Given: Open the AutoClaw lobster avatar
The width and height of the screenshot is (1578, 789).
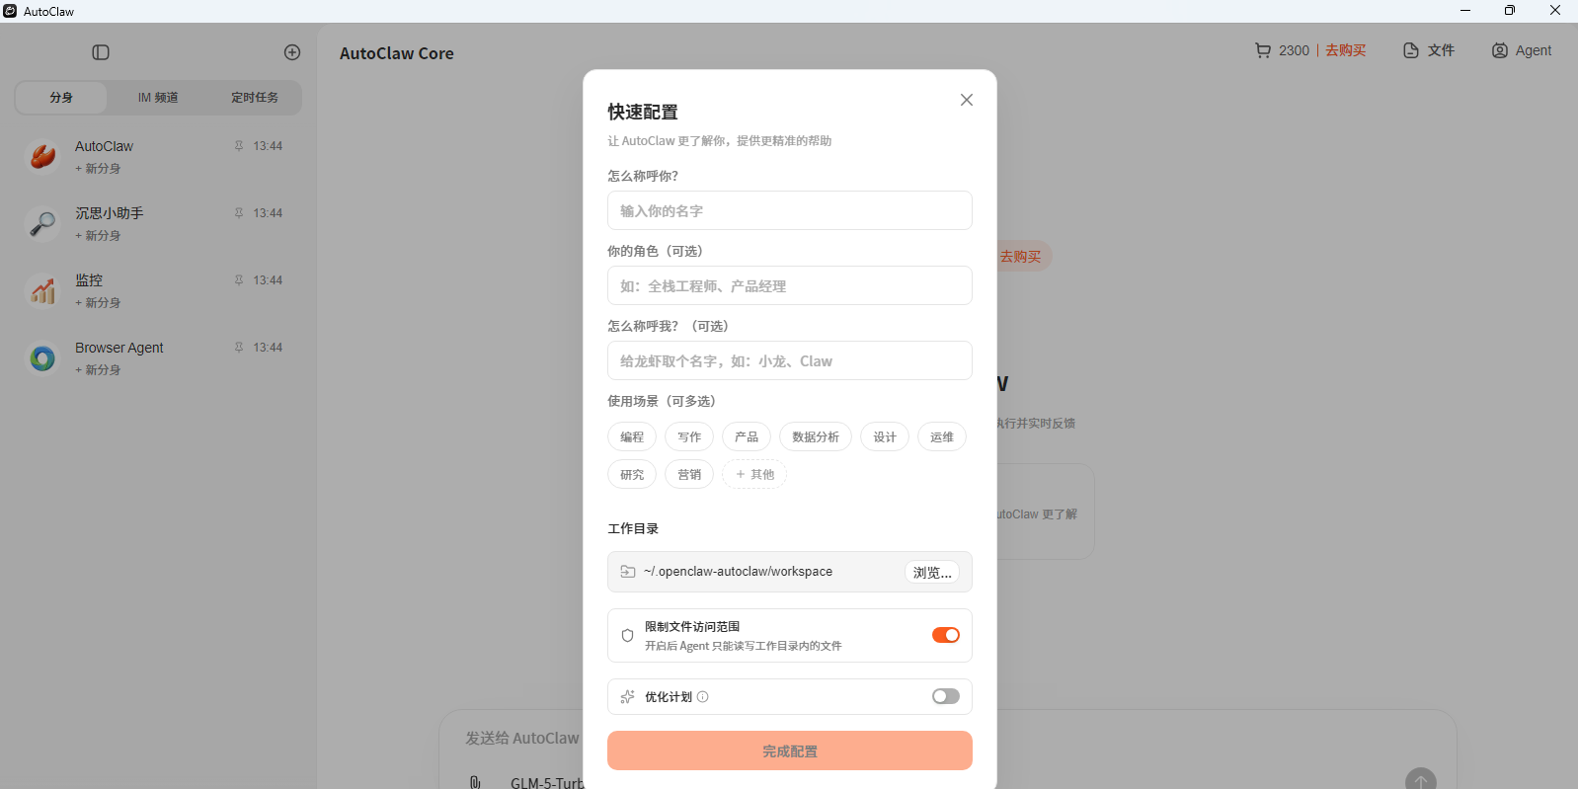Looking at the screenshot, I should [42, 156].
